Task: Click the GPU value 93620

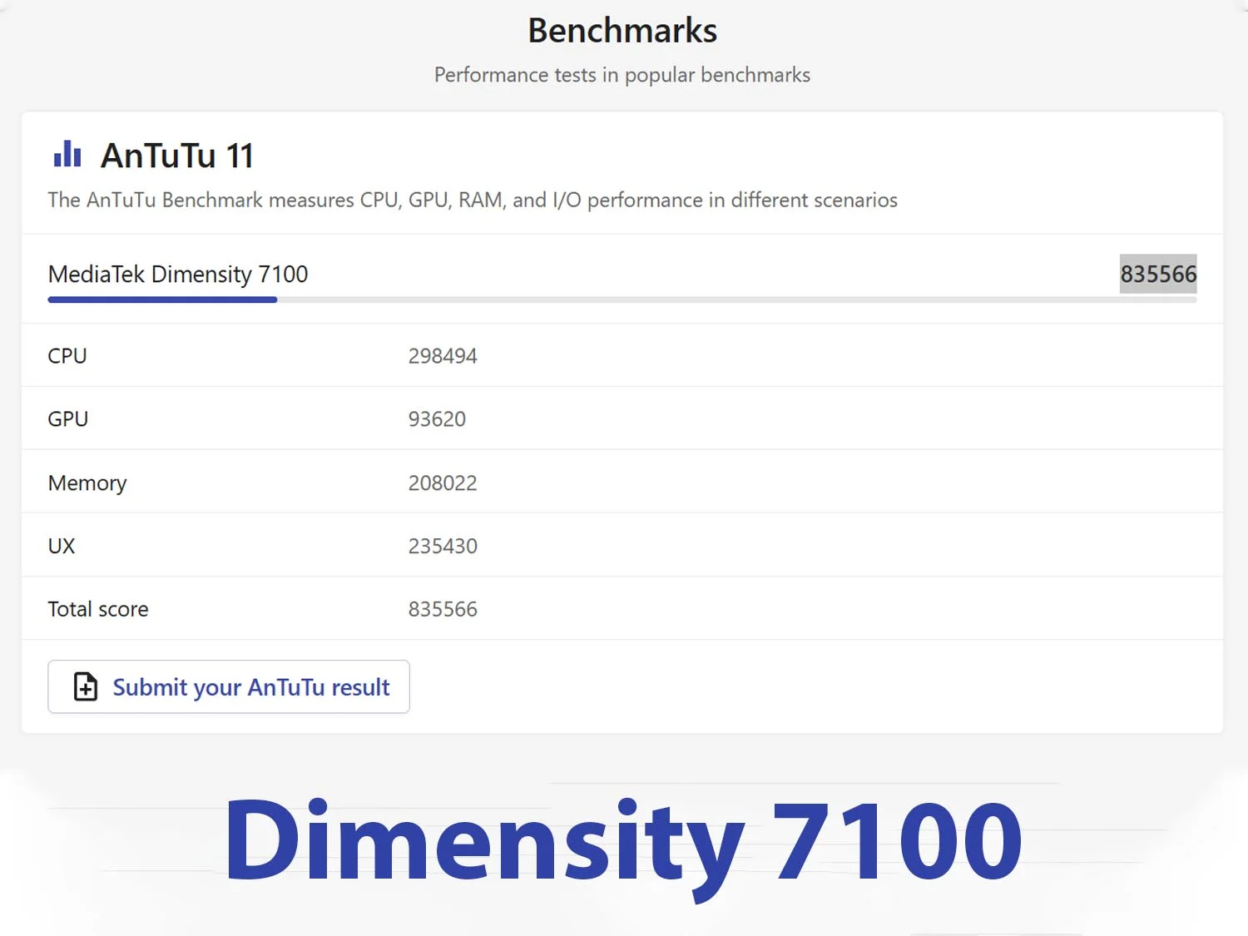Action: tap(437, 419)
